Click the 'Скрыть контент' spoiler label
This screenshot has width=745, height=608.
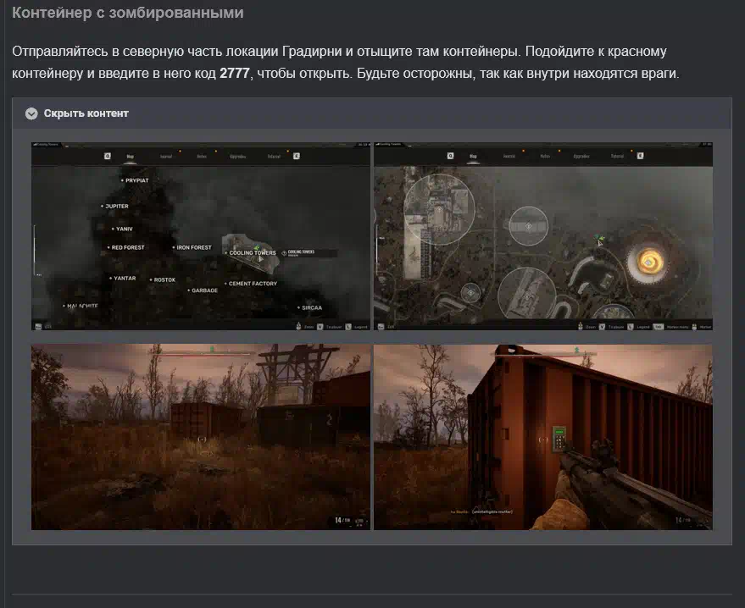(x=86, y=113)
